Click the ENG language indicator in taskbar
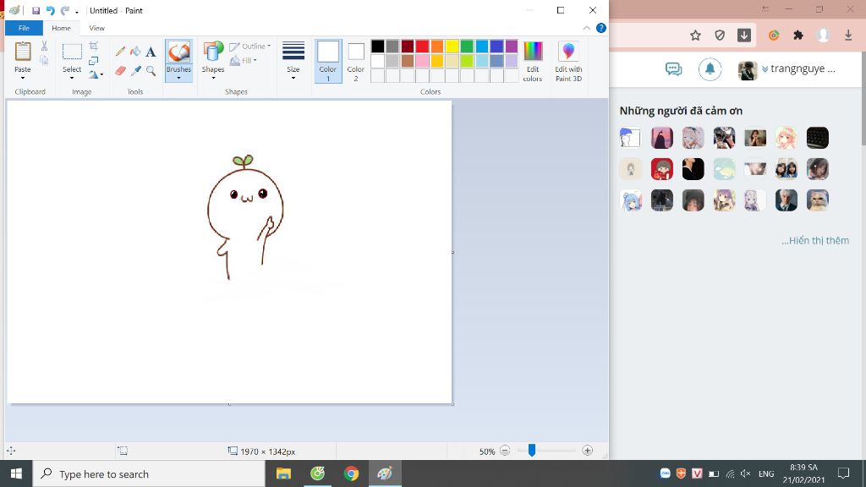866x487 pixels. click(x=766, y=473)
